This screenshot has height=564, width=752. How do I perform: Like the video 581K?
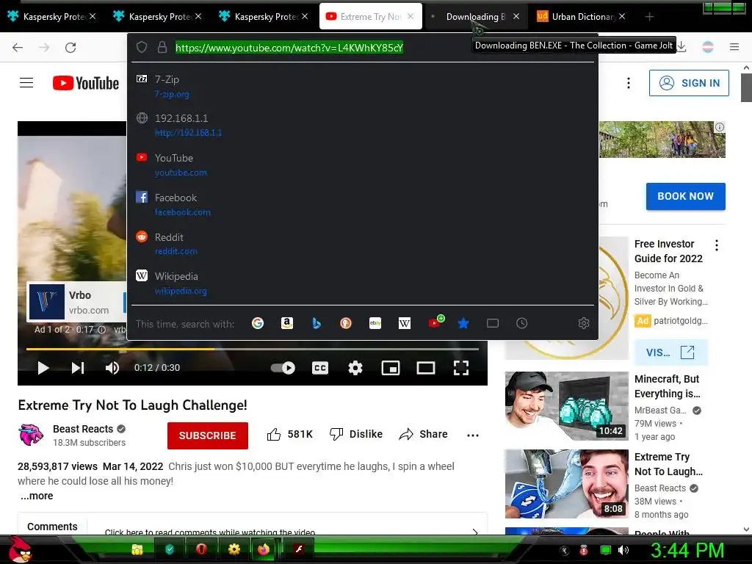point(289,435)
